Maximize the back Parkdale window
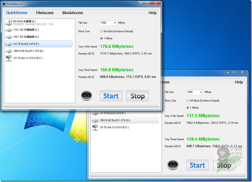Image resolution: width=252 pixels, height=182 pixels. click(234, 72)
